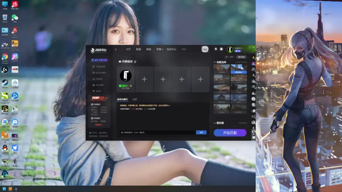
Task: Click the player avatar in the first team slot
Action: point(126,76)
